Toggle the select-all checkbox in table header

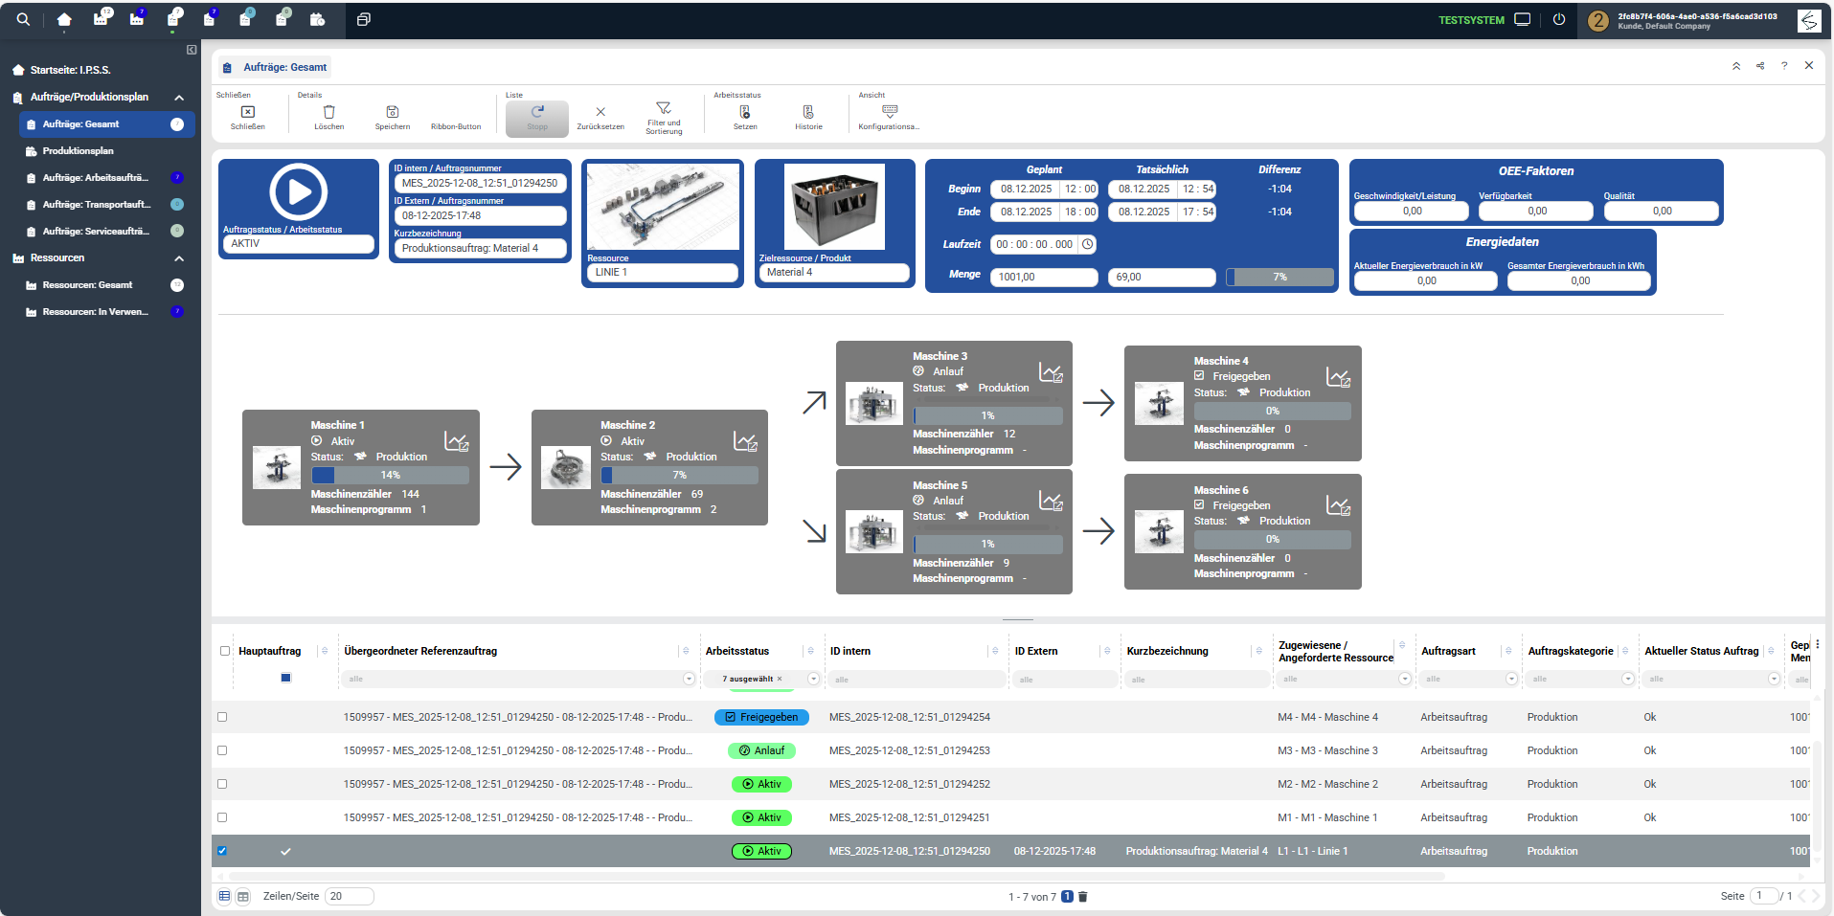coord(225,651)
